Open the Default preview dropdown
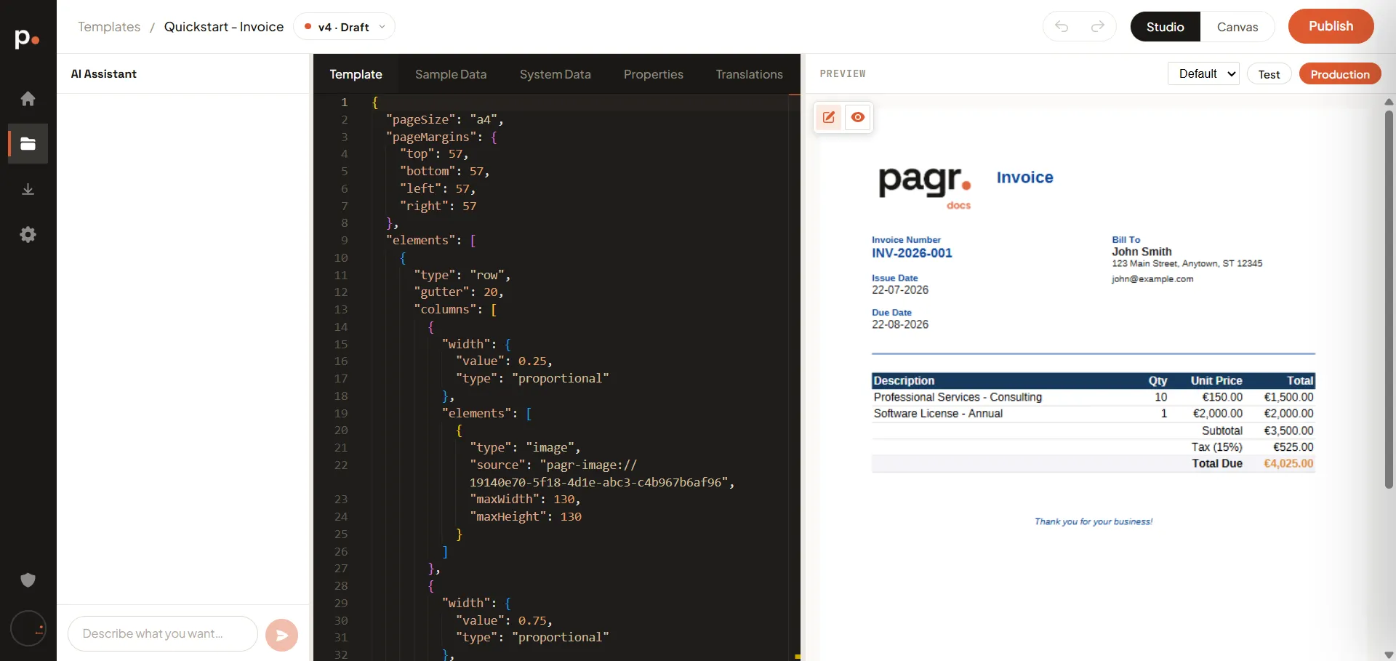The width and height of the screenshot is (1396, 661). pos(1203,73)
